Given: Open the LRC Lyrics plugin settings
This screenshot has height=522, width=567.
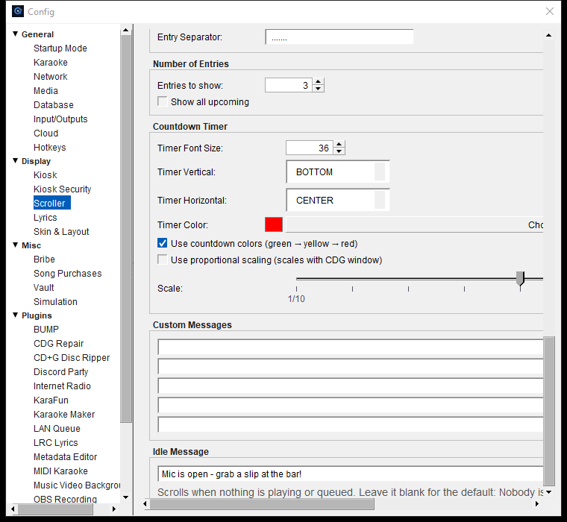Looking at the screenshot, I should coord(56,442).
